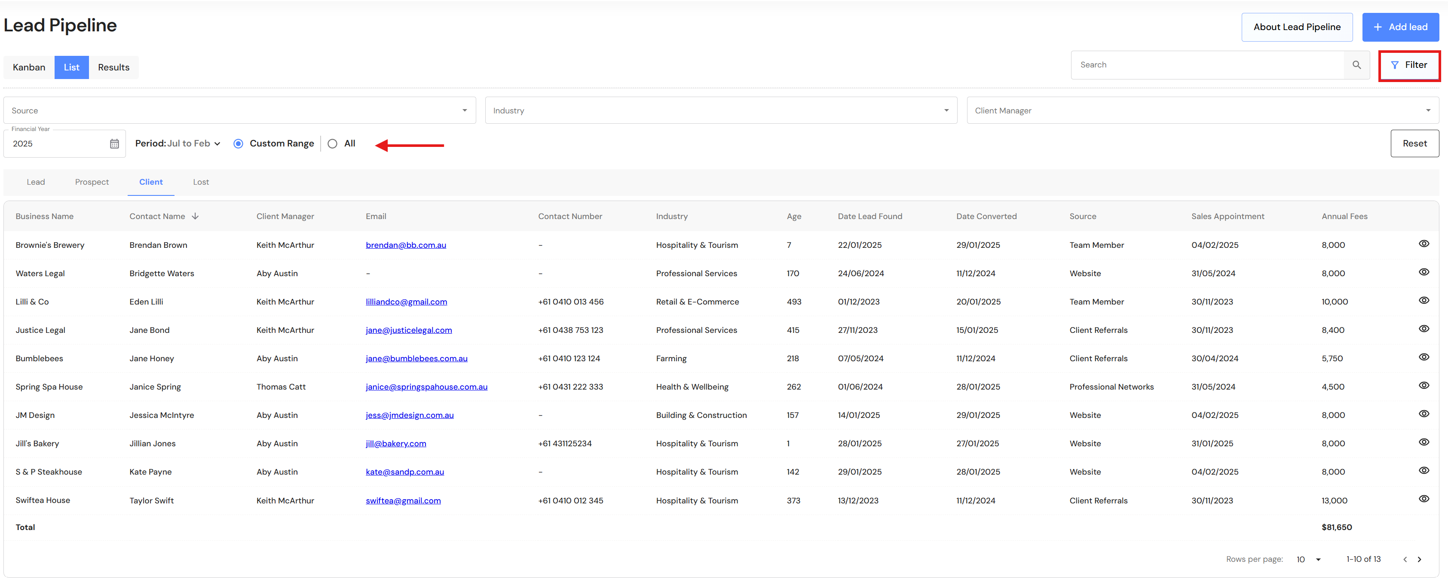
Task: Click the search magnifier icon
Action: click(1356, 65)
